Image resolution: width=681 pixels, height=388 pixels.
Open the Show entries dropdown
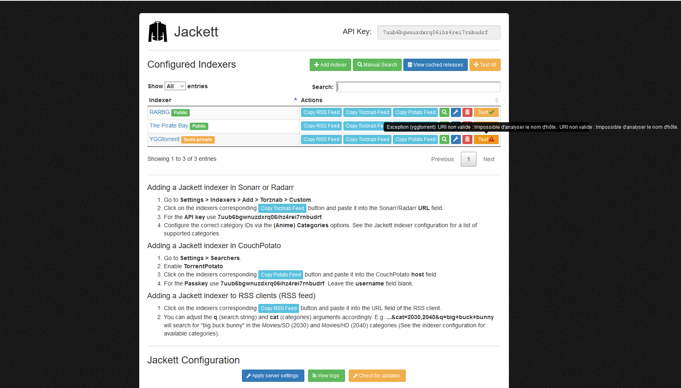click(x=175, y=86)
